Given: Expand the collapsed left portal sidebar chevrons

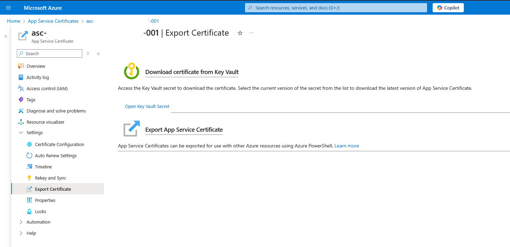Looking at the screenshot, I should [x=5, y=36].
